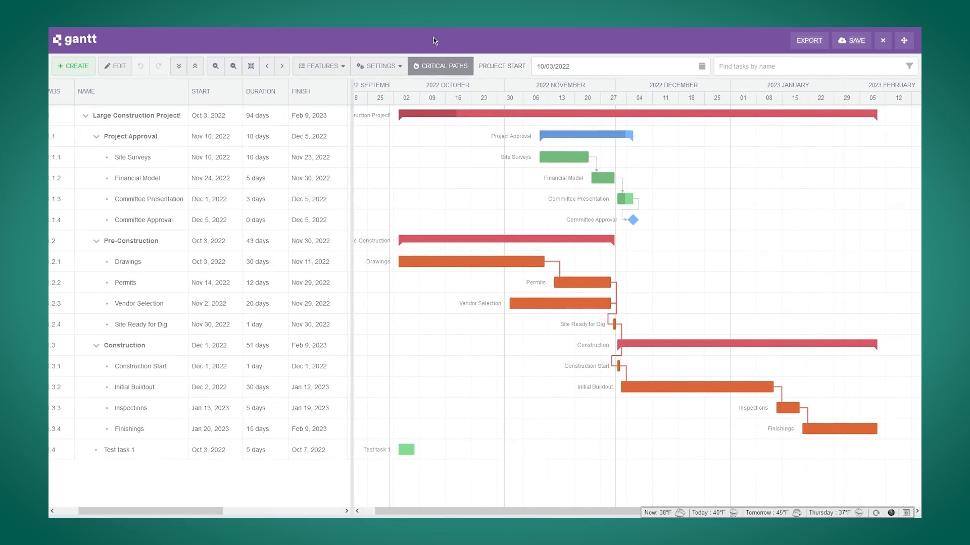
Task: Collapse all tasks with the double-down chevron
Action: (179, 66)
